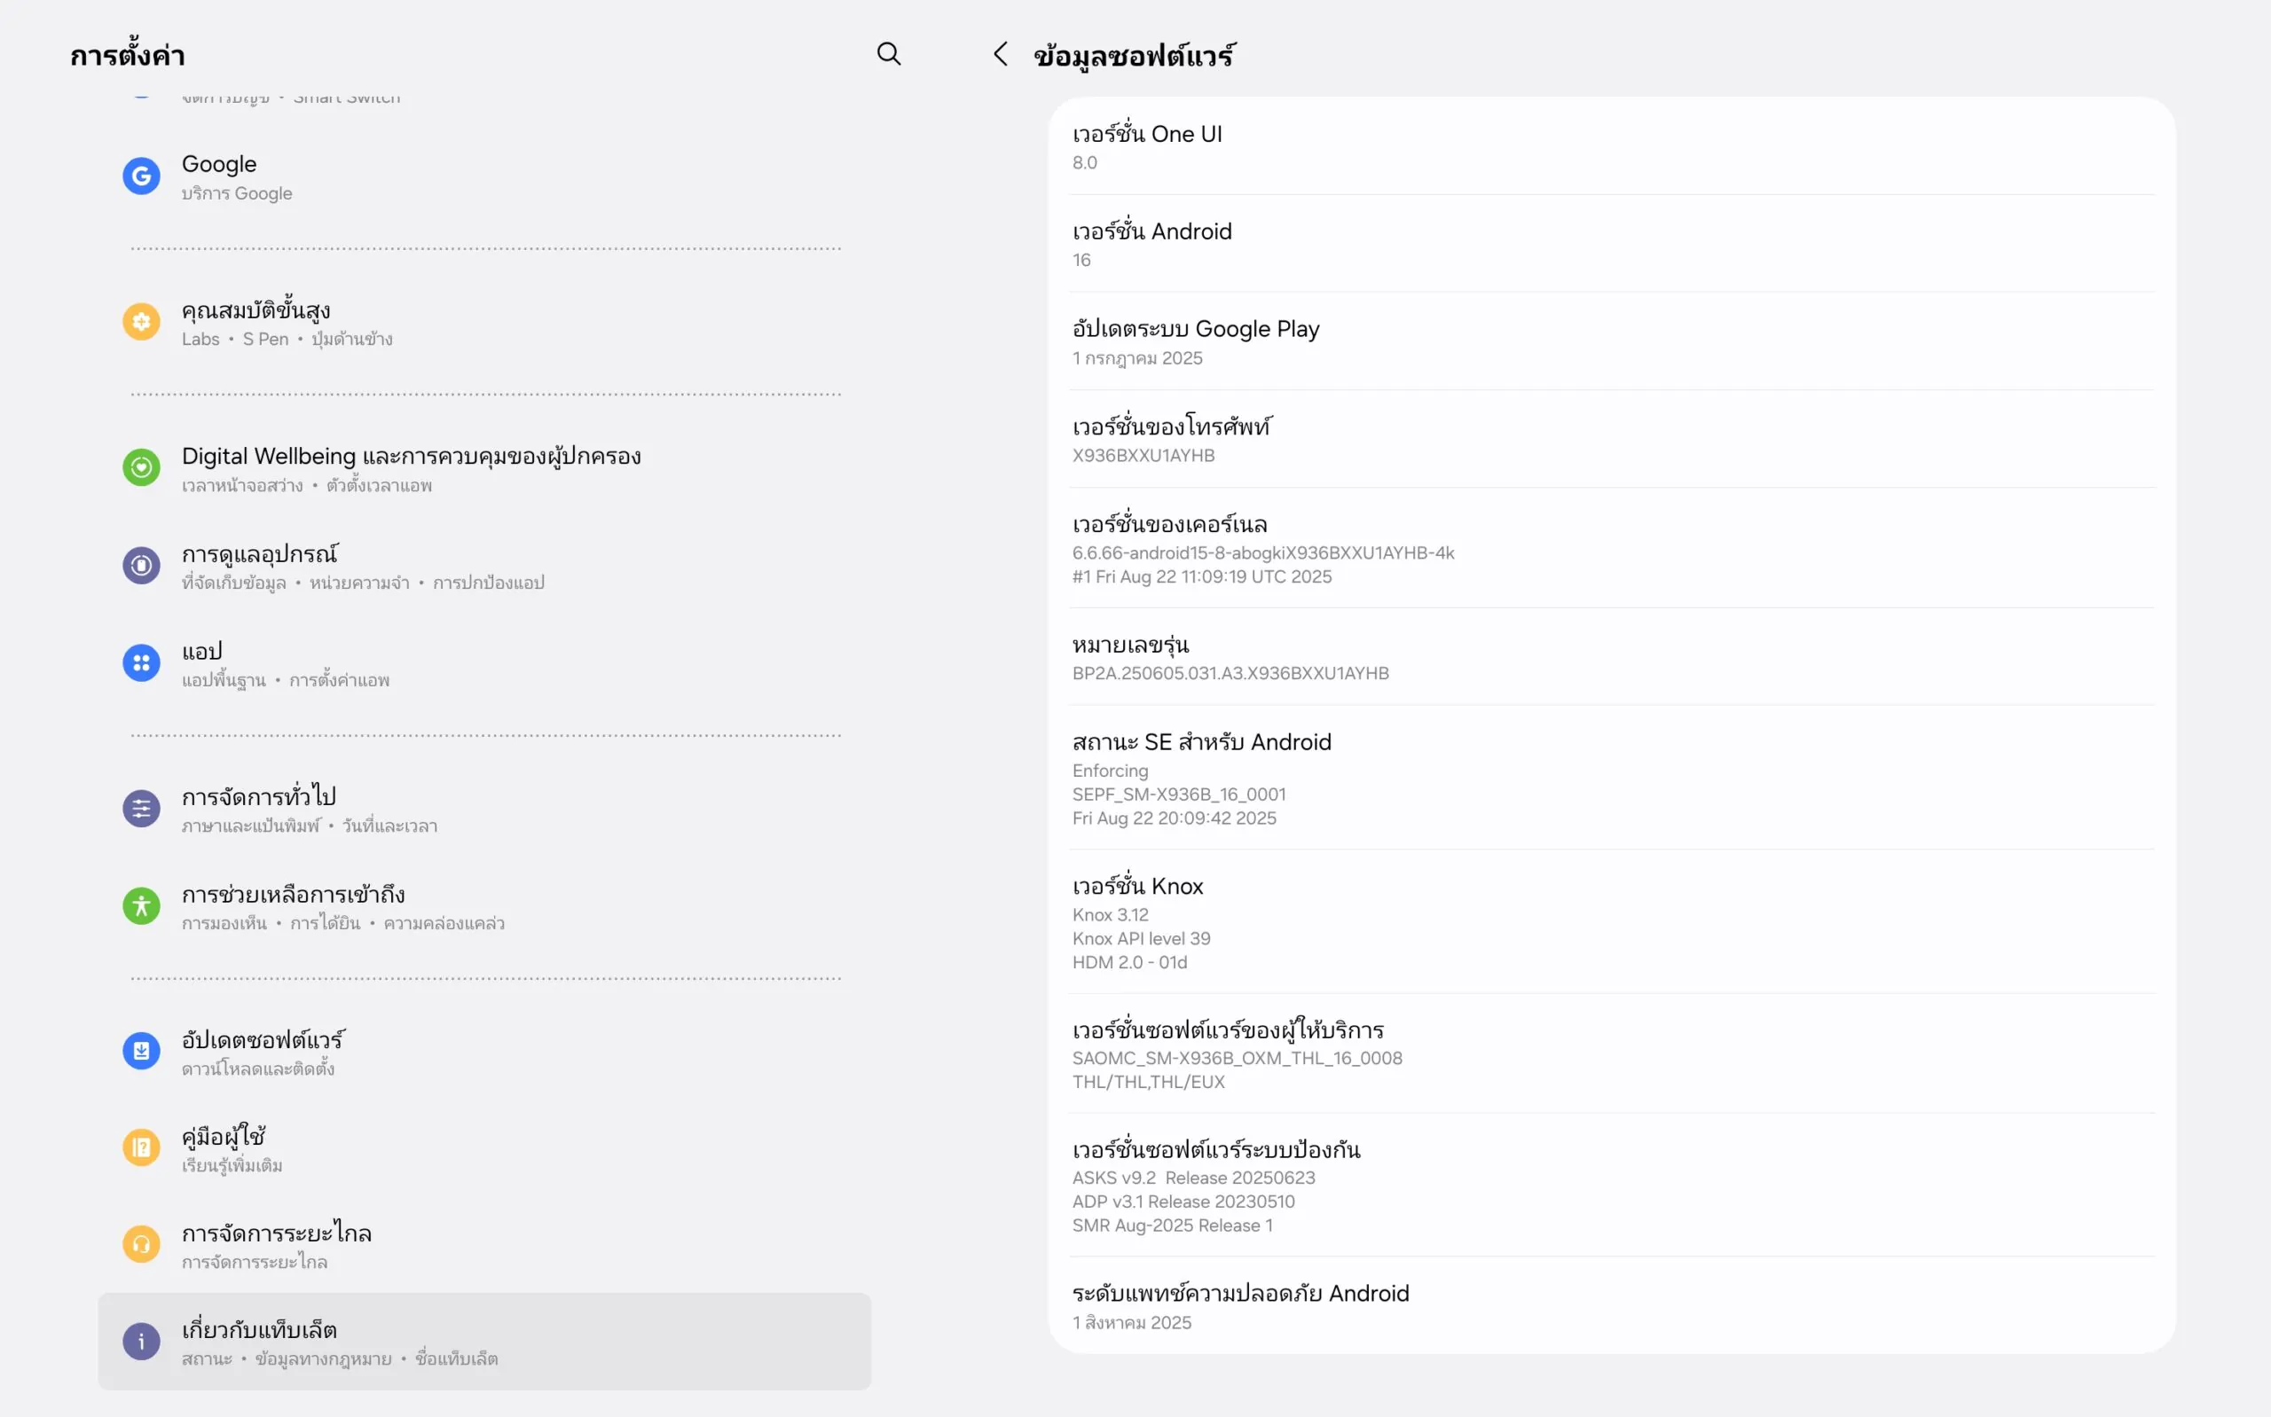The height and width of the screenshot is (1417, 2271).
Task: Tap เวอร์ชั่นของโทรศัพท์ row
Action: [x=1612, y=439]
